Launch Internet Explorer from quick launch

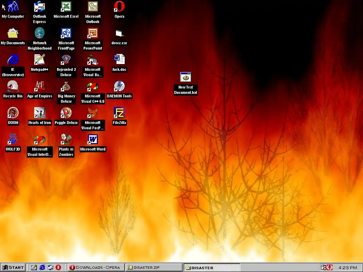click(42, 267)
